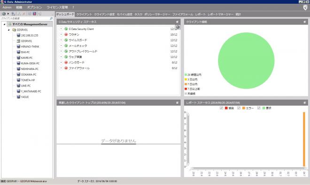Expand the バンクガード status row
The image size is (310, 185).
click(x=61, y=62)
